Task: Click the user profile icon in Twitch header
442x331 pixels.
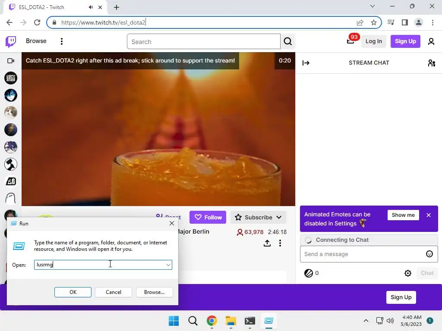Action: [431, 41]
